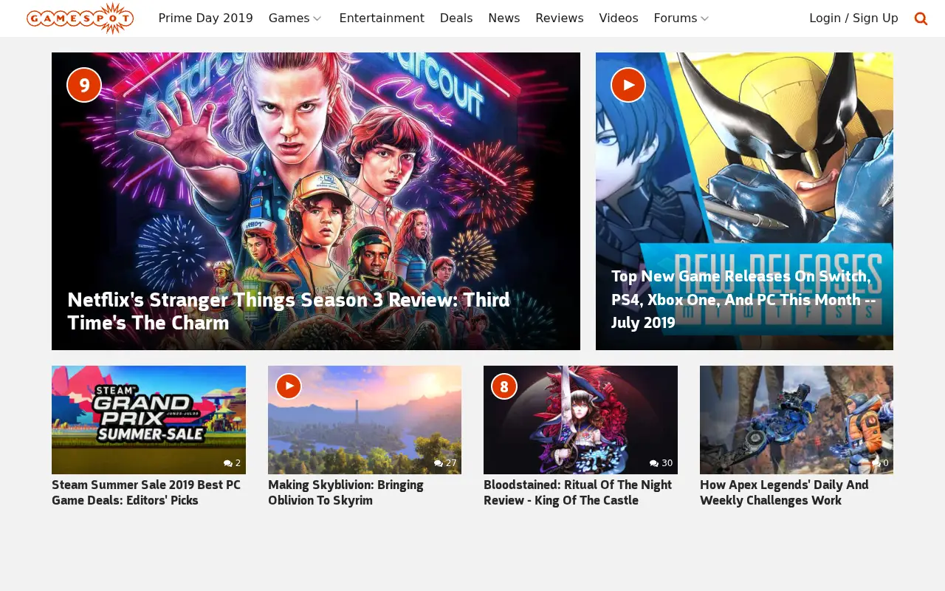Open the 0 comments on Apex Legends
The image size is (945, 591).
[881, 463]
